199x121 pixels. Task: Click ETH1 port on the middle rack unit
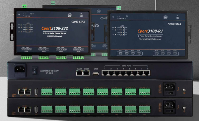pos(21,92)
